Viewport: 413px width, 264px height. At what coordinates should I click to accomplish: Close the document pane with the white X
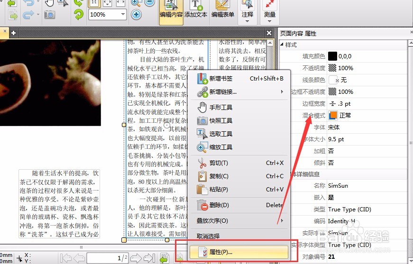tap(269, 33)
